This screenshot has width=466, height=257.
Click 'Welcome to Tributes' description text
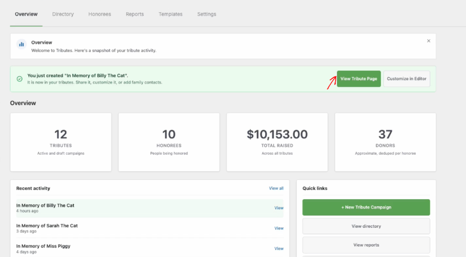[93, 50]
